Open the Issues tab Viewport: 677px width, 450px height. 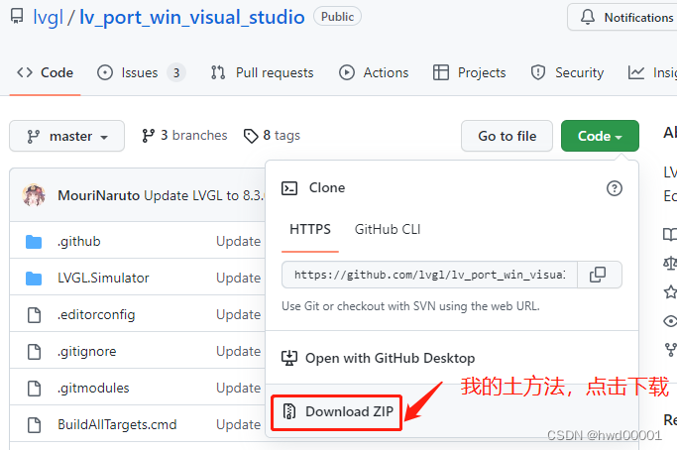[x=141, y=72]
